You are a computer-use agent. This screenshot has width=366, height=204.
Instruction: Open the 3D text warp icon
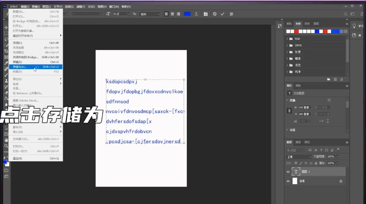point(197,14)
